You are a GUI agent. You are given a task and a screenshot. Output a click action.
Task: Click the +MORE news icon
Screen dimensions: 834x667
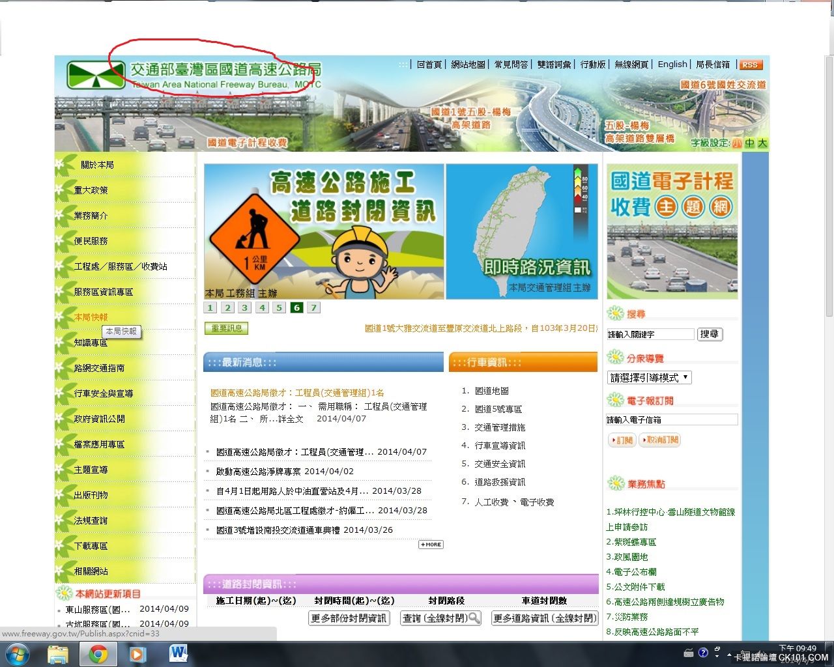[431, 545]
